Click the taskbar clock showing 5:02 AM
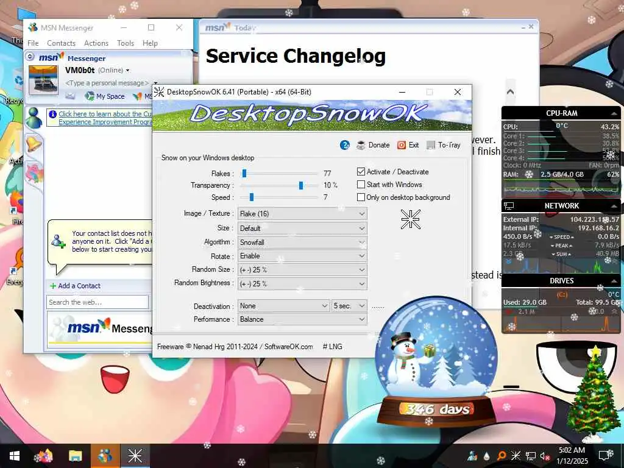The image size is (624, 468). click(572, 456)
